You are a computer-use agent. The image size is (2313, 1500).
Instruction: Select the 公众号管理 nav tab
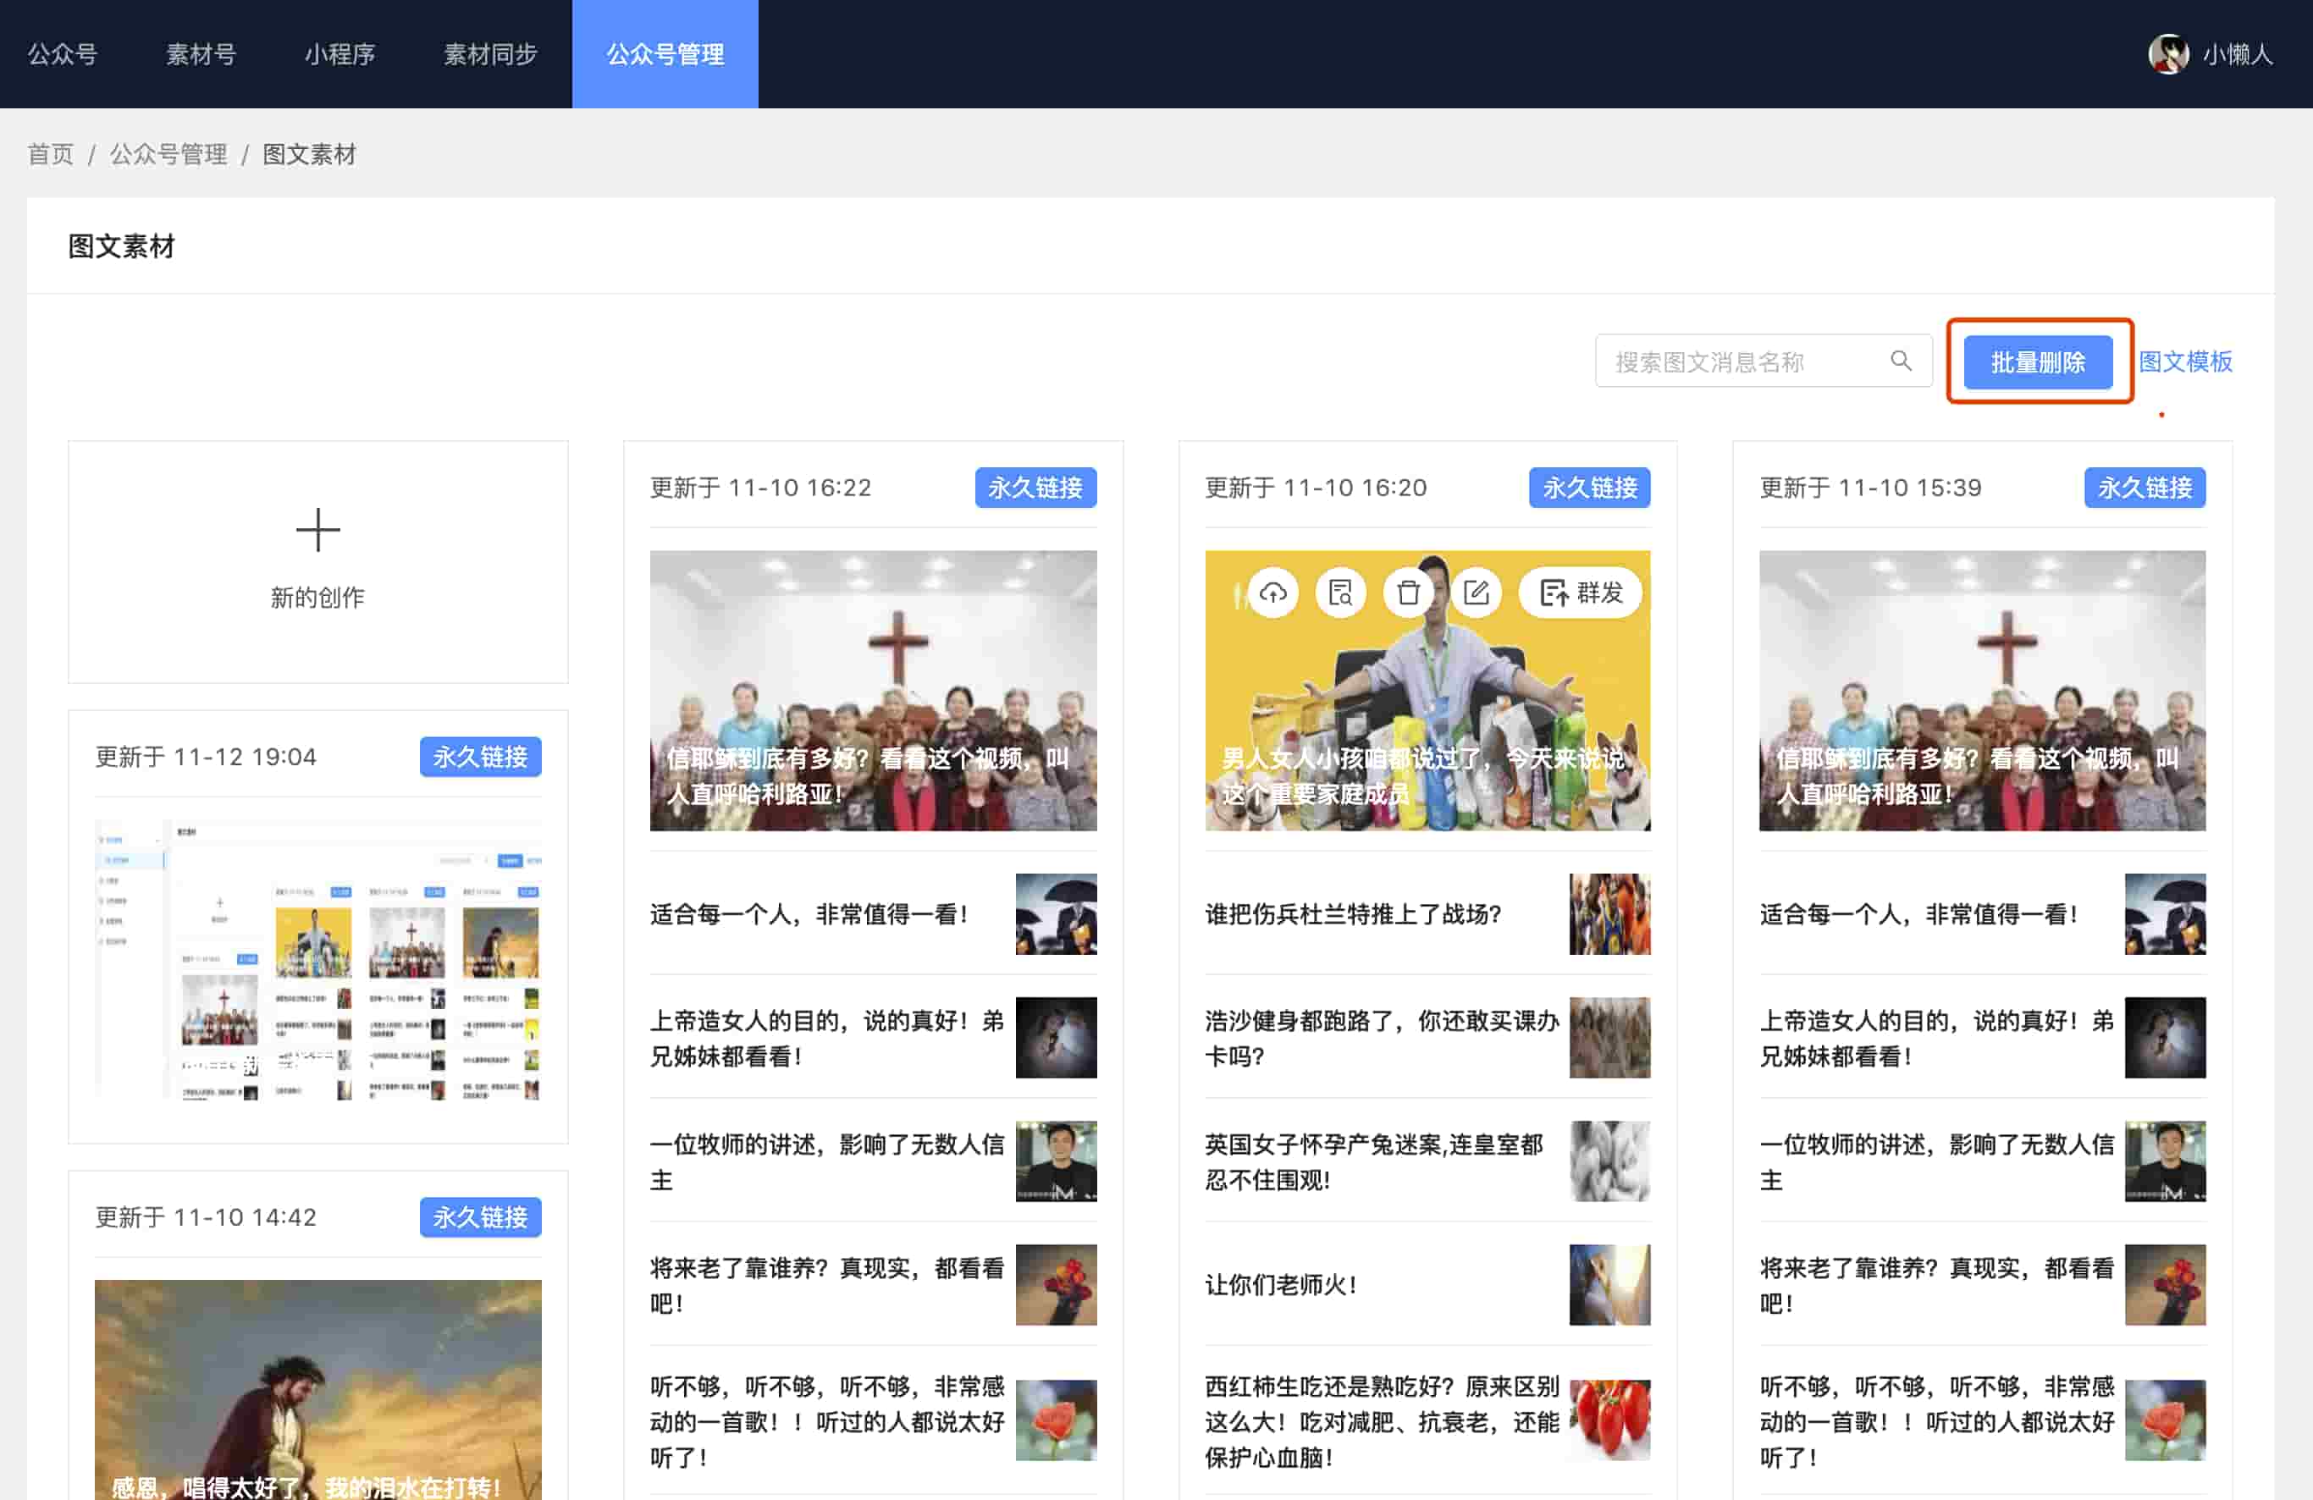pyautogui.click(x=665, y=54)
